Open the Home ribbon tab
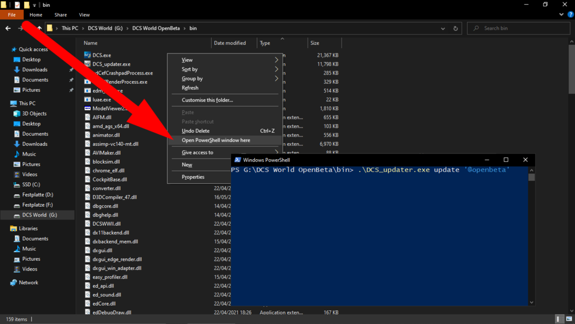Viewport: 575px width, 324px height. click(x=36, y=15)
